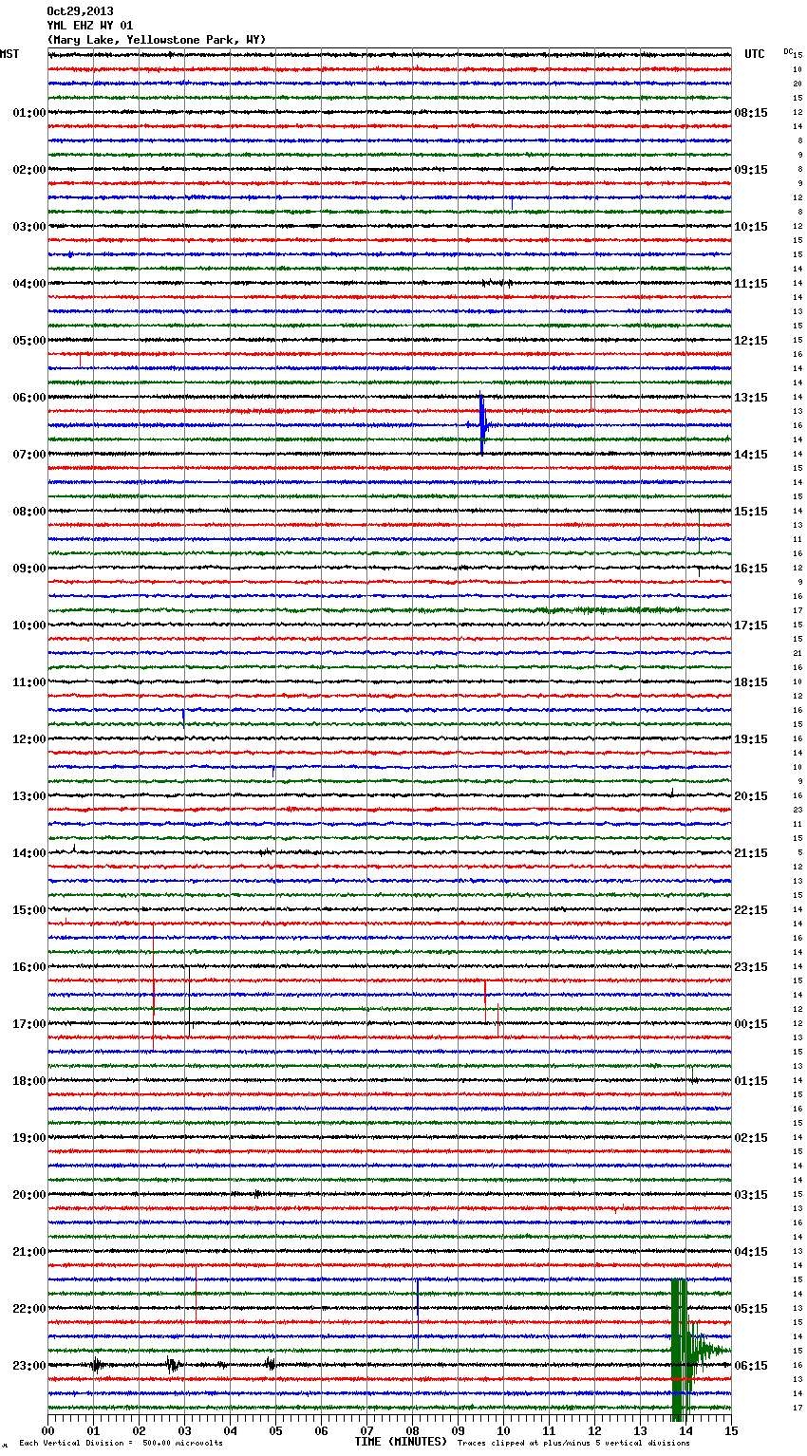This screenshot has height=1456, width=807.
Task: Select the "05:00" MST time label
Action: coord(29,341)
